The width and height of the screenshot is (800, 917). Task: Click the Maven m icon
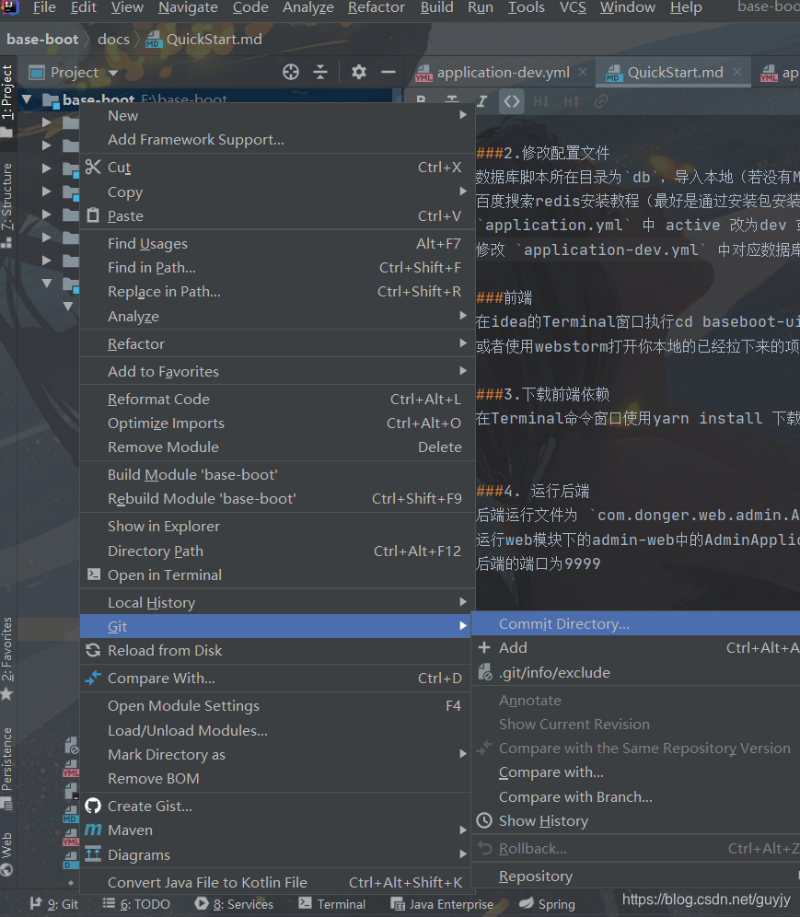(x=93, y=830)
